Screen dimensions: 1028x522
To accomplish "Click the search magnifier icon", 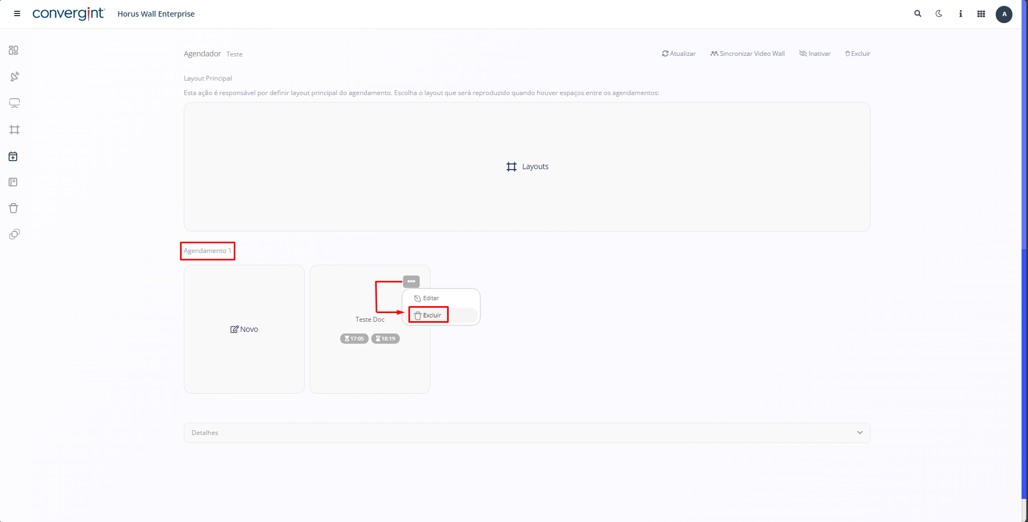I will 918,14.
